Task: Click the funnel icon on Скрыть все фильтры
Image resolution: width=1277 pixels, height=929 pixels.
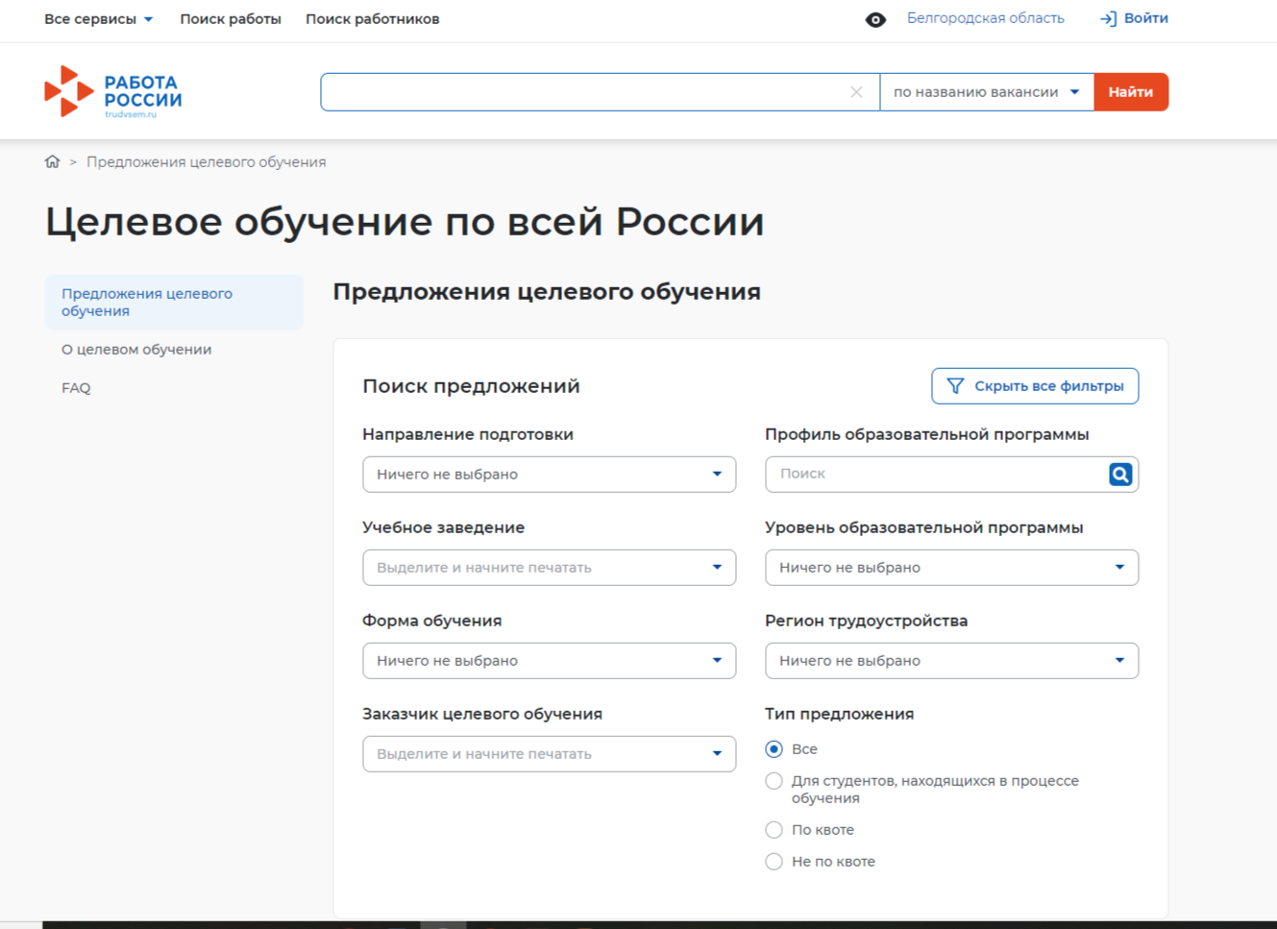Action: pos(955,385)
